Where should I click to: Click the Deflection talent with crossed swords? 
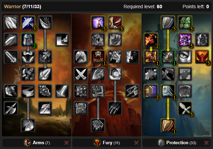[28, 22]
